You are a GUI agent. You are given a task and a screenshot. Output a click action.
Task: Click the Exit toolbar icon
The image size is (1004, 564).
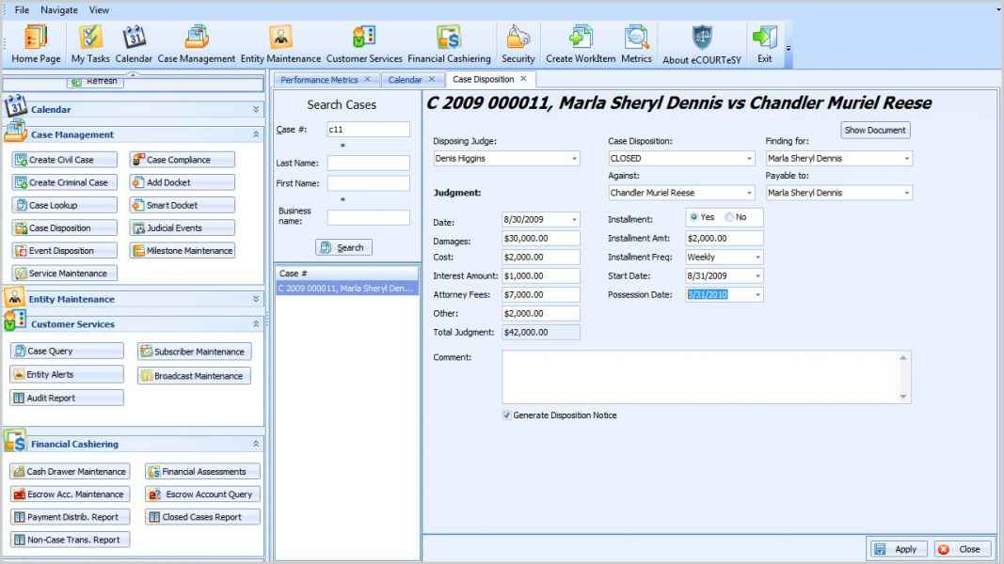(x=764, y=37)
